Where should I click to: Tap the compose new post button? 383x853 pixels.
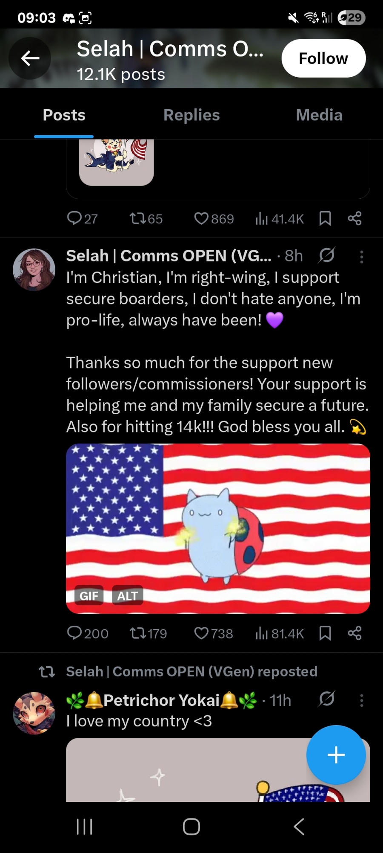(x=336, y=754)
